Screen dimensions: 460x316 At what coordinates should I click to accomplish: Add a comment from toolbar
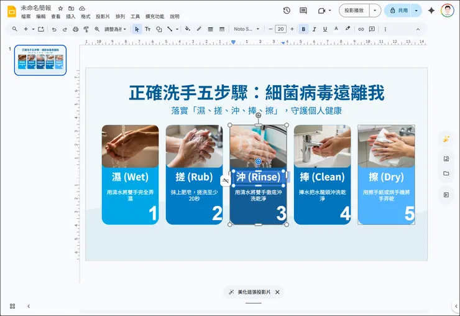click(x=372, y=29)
